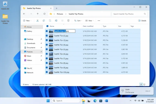
Task: Switch to large thumbnails view icon
Action: 144,84
